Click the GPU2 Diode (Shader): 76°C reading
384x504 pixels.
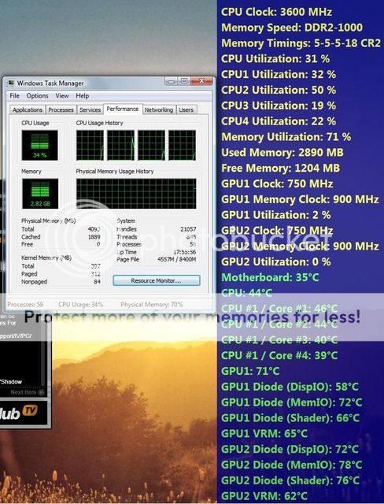coord(290,480)
